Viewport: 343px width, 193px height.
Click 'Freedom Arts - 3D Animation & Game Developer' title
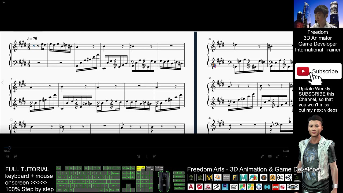pyautogui.click(x=254, y=169)
